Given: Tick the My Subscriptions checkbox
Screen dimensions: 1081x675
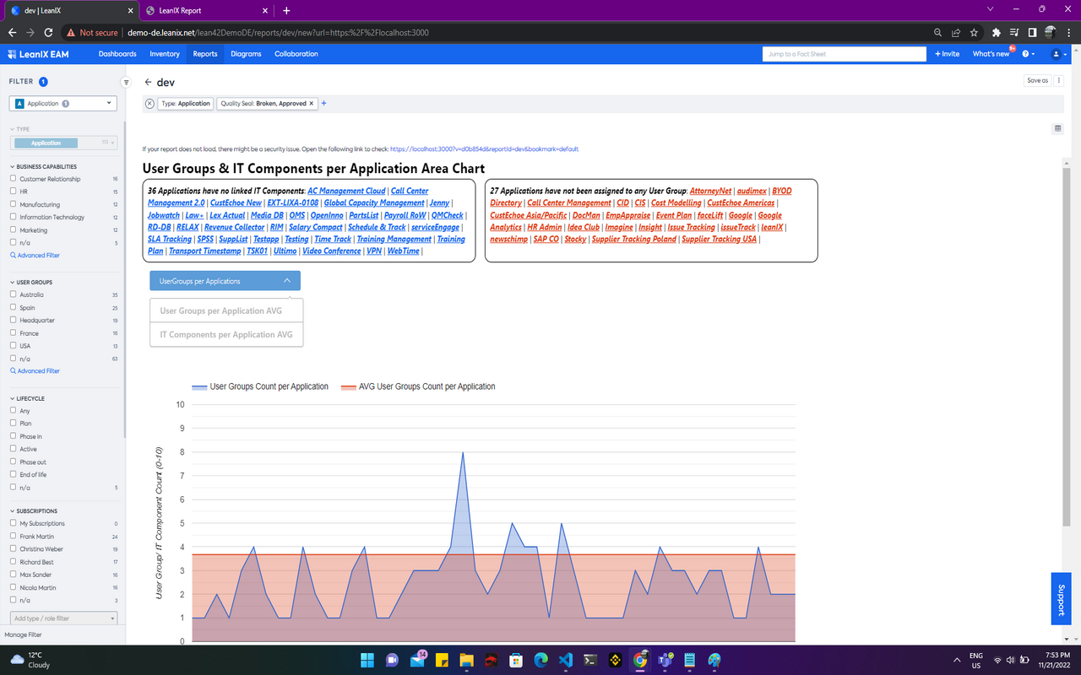Looking at the screenshot, I should 13,523.
